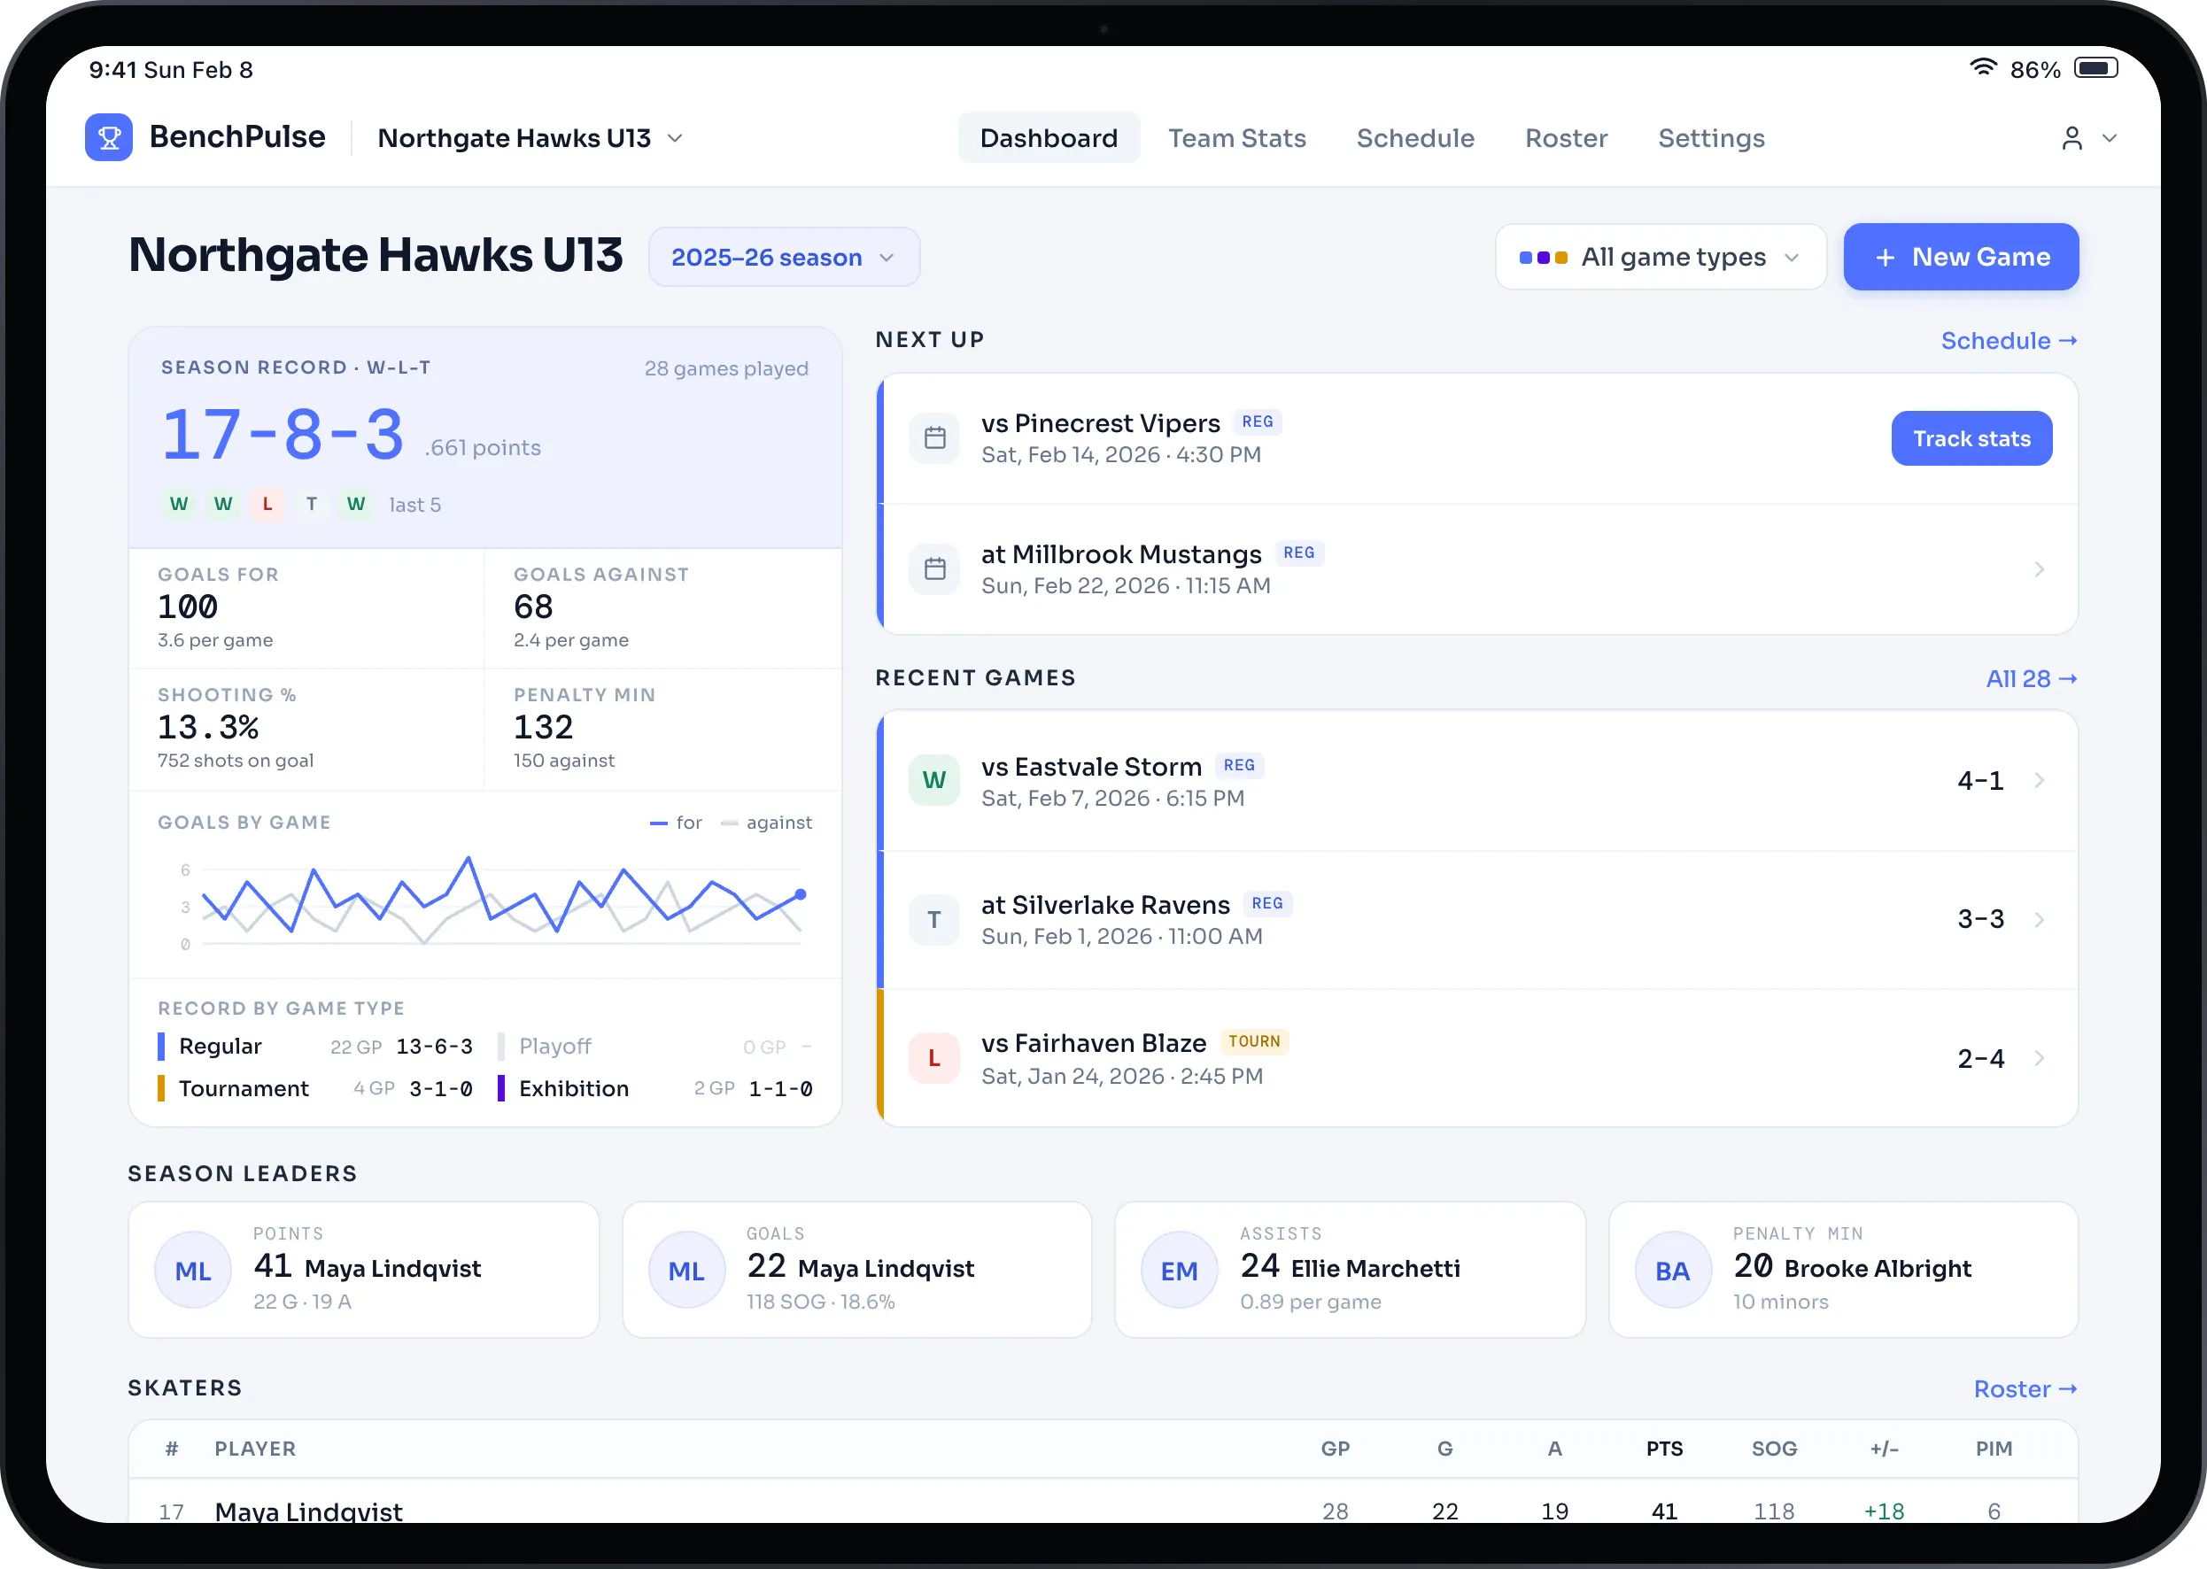
Task: Open the Northgate Hawks U13 team switcher
Action: (x=530, y=138)
